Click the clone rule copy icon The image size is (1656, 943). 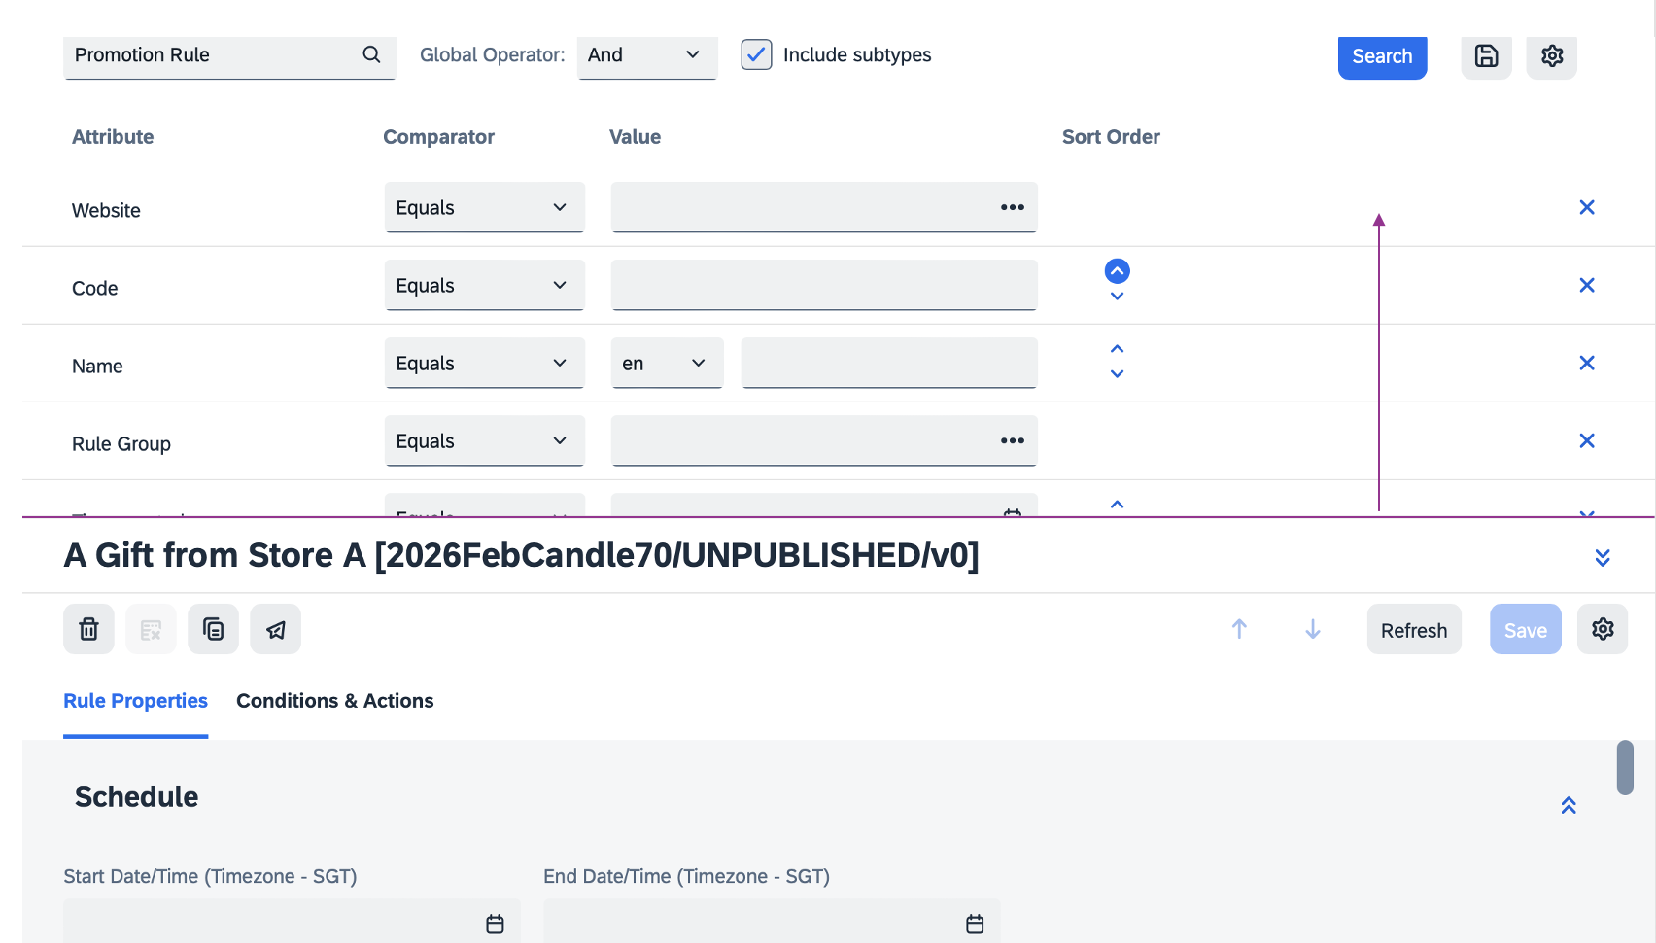pyautogui.click(x=213, y=630)
